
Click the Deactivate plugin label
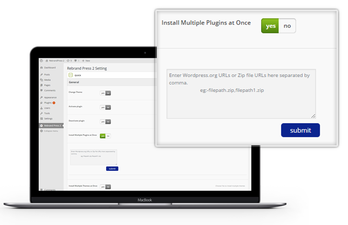pyautogui.click(x=77, y=121)
